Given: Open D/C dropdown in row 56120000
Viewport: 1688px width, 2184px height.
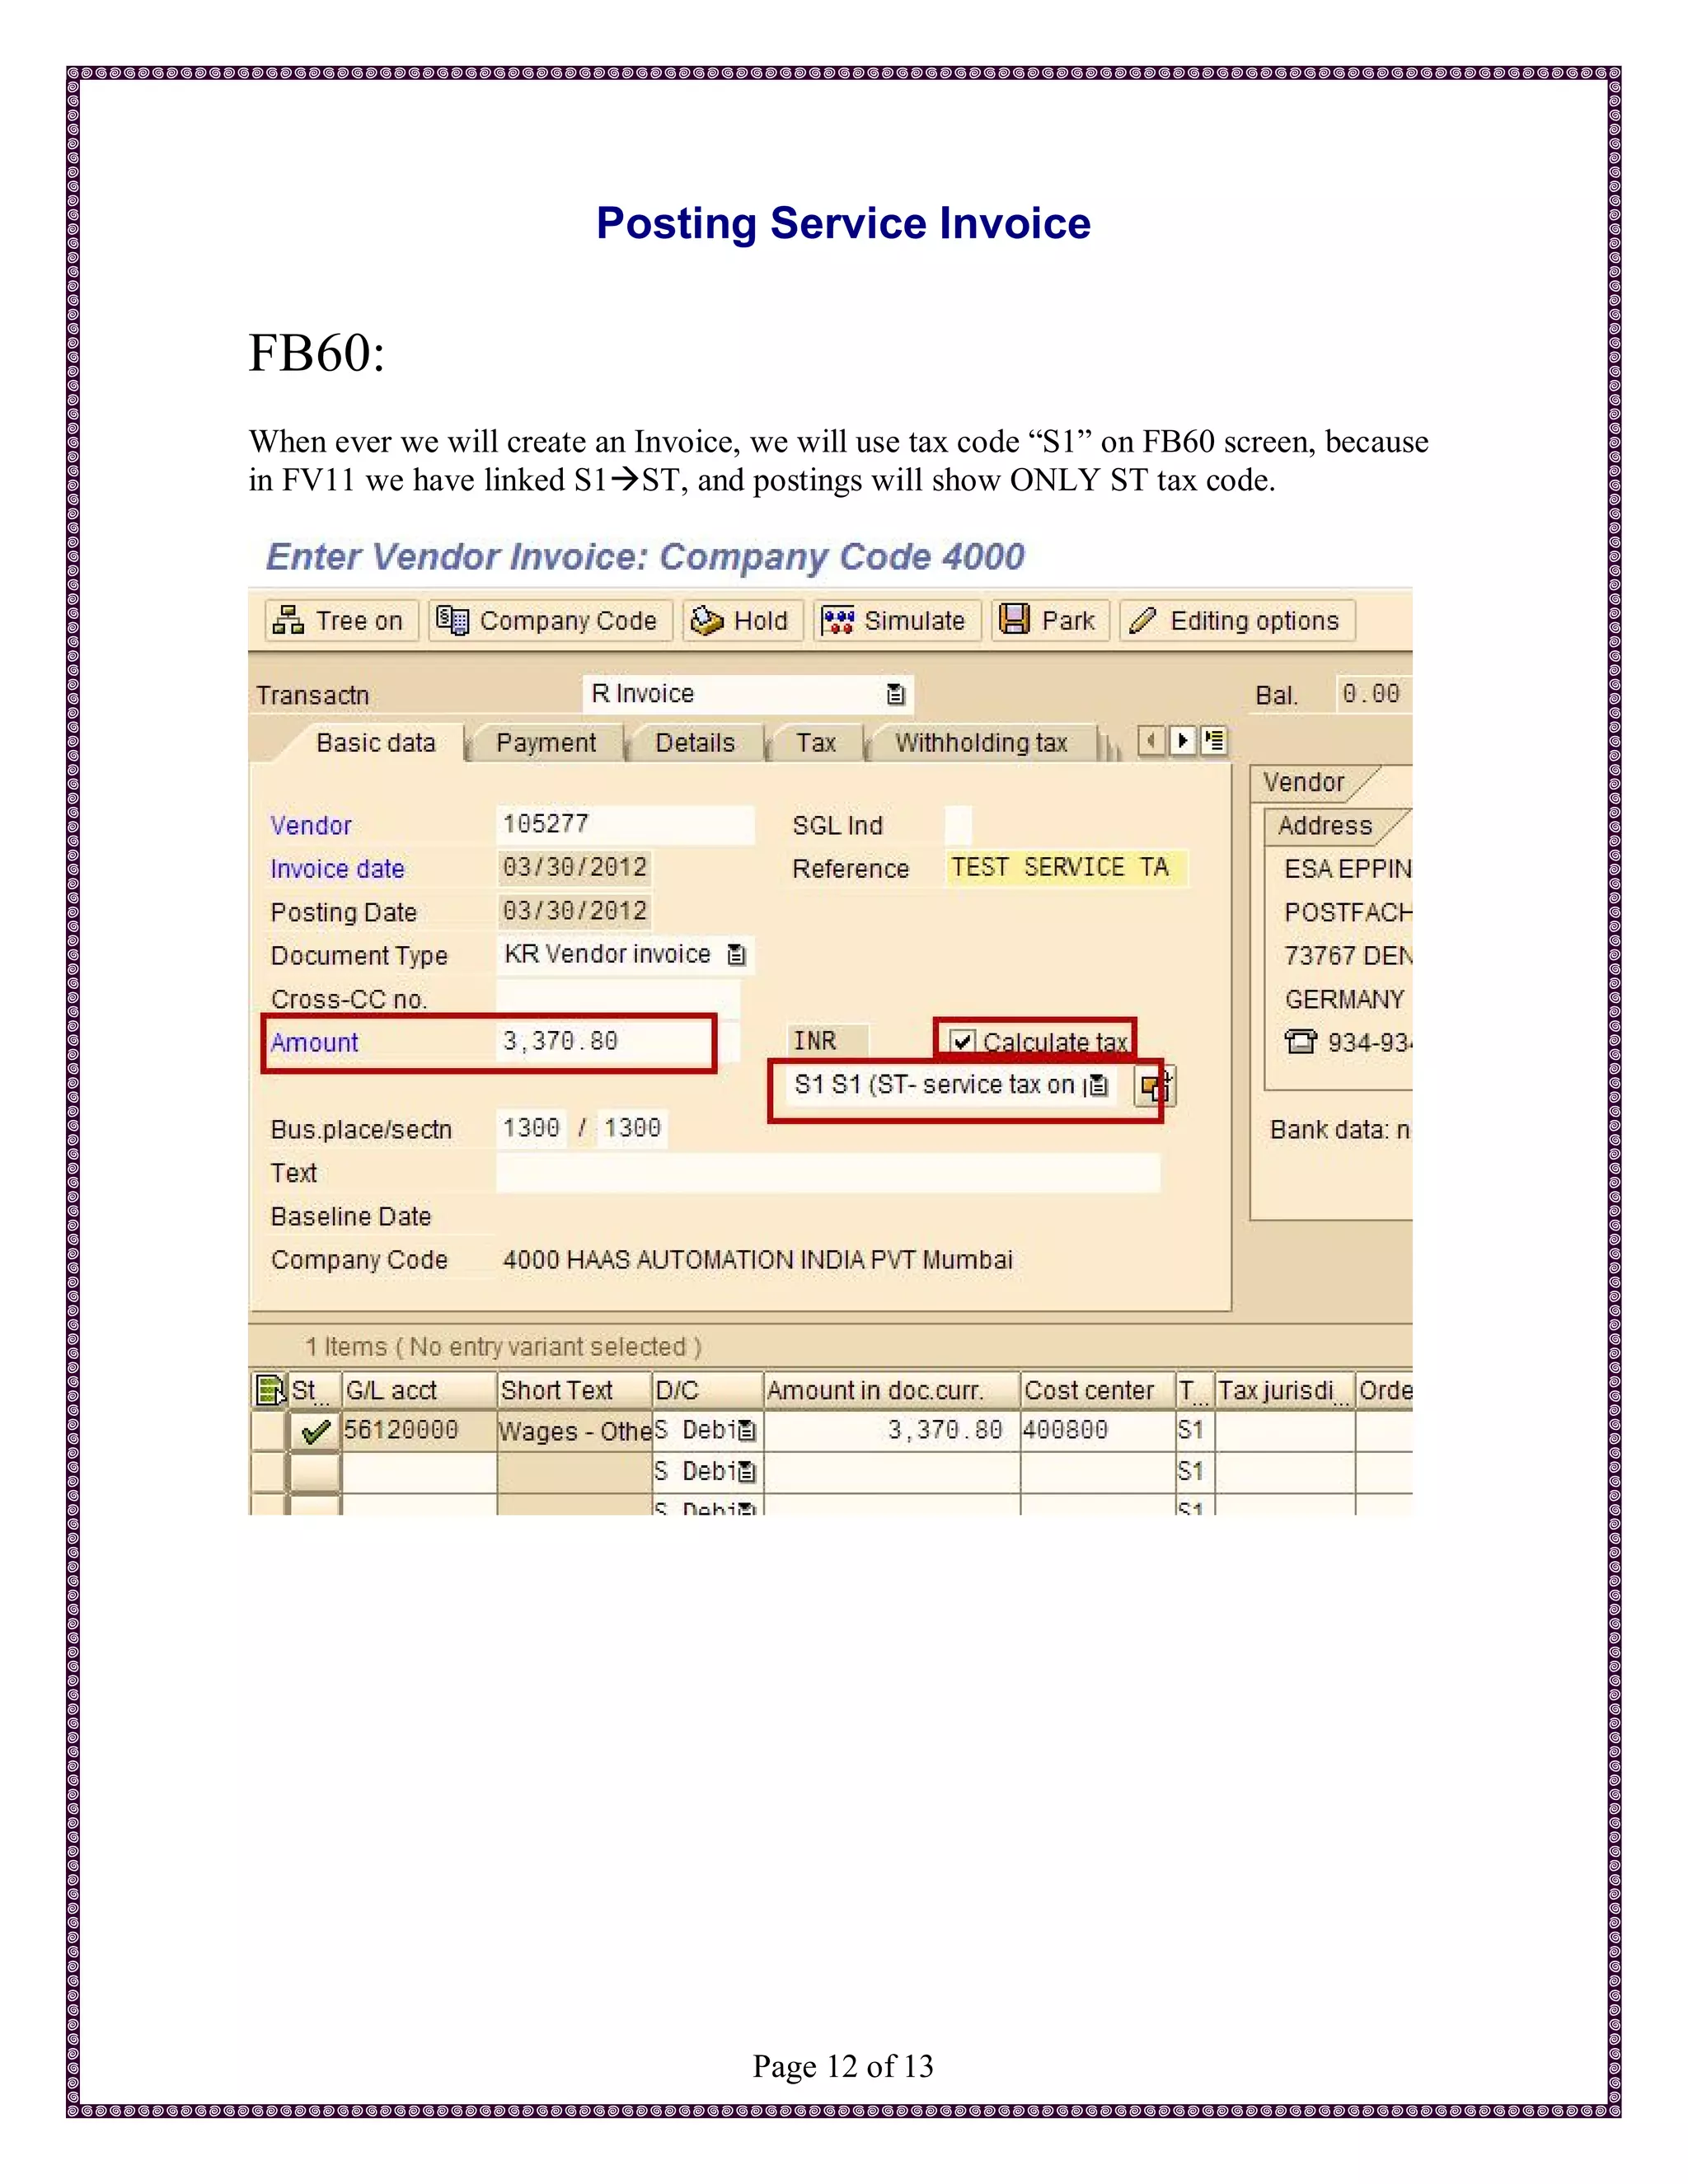Looking at the screenshot, I should tap(747, 1432).
